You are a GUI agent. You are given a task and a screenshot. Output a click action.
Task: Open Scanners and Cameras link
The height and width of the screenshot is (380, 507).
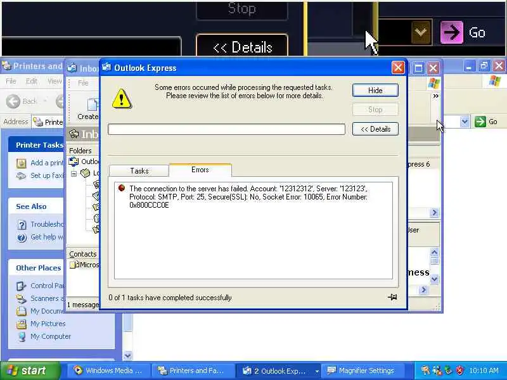point(48,298)
